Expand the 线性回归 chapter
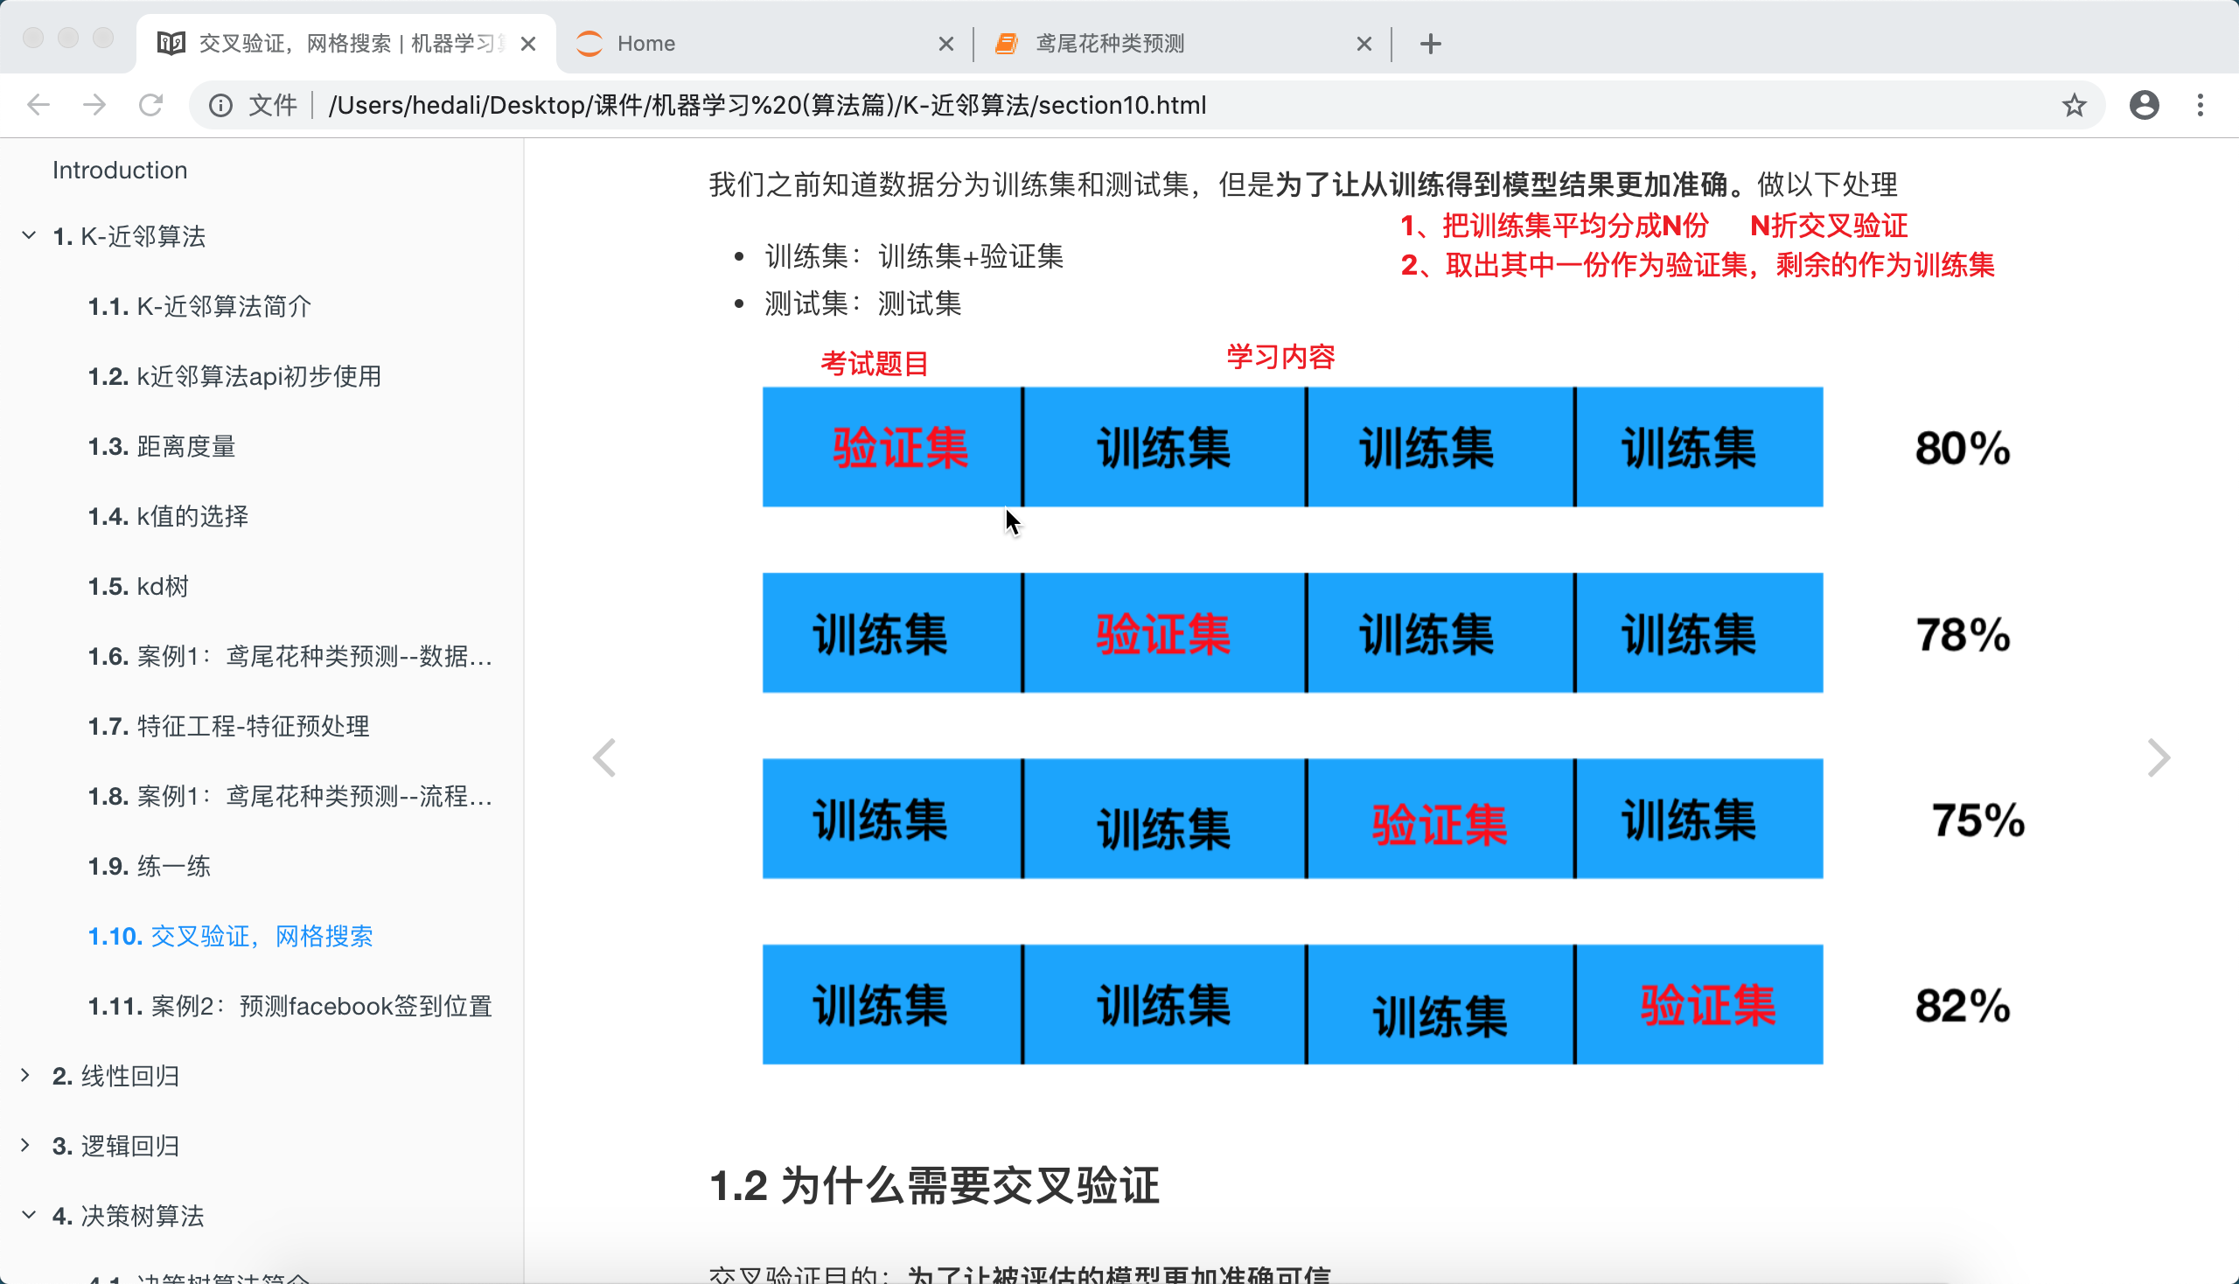This screenshot has height=1284, width=2239. [x=25, y=1075]
